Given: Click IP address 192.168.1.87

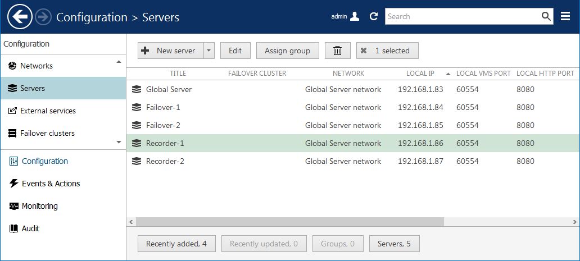Looking at the screenshot, I should [x=420, y=161].
